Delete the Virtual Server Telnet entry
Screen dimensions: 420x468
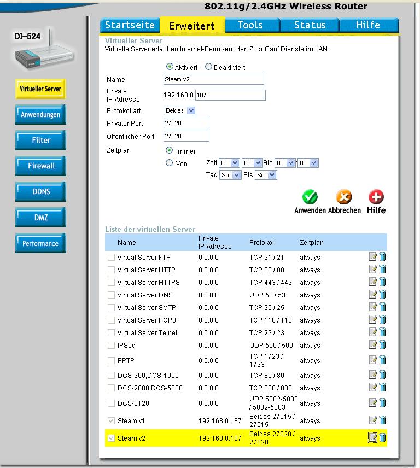point(382,332)
